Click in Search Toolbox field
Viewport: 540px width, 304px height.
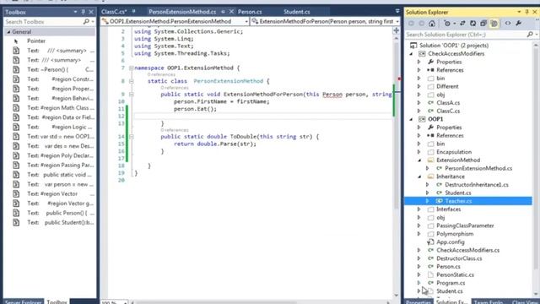(x=43, y=21)
